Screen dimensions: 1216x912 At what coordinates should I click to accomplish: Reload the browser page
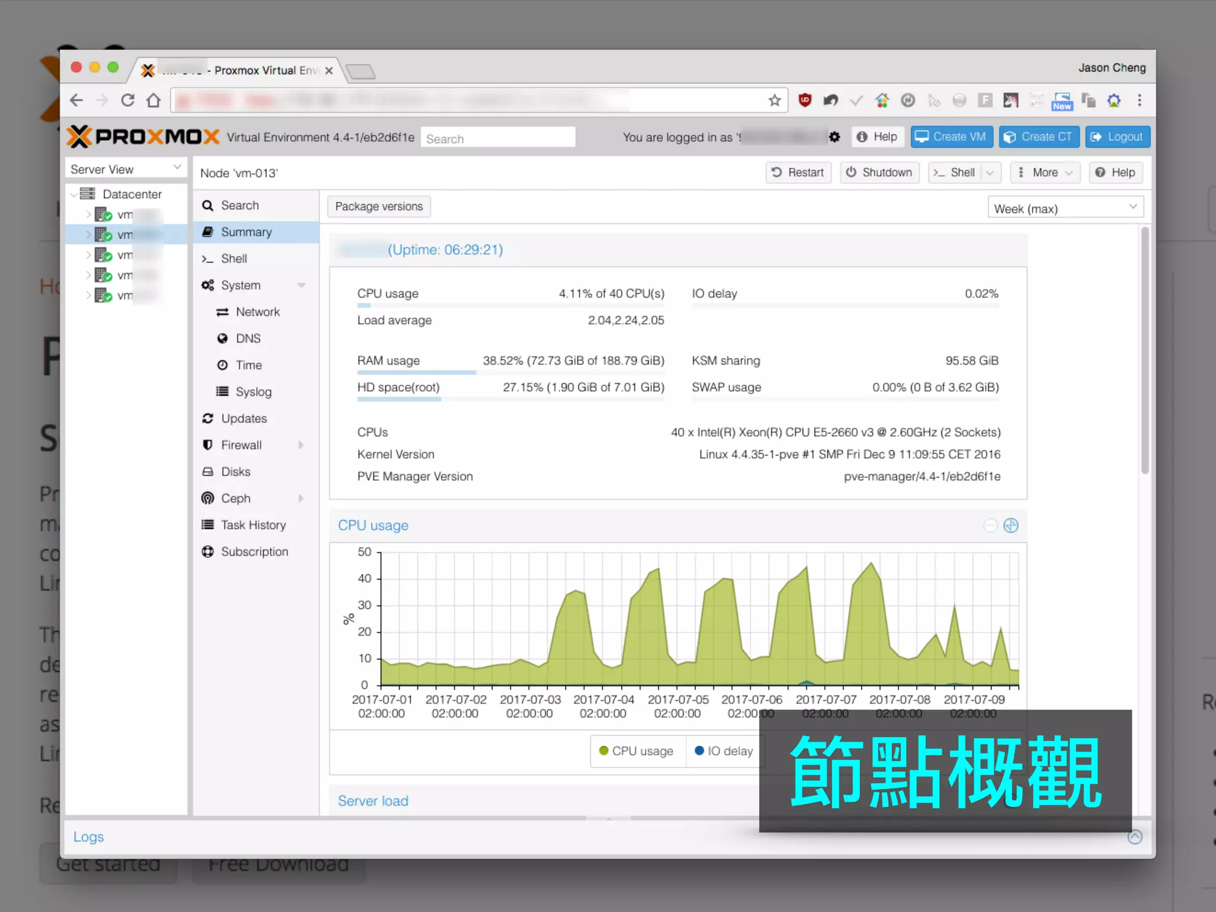pyautogui.click(x=127, y=100)
